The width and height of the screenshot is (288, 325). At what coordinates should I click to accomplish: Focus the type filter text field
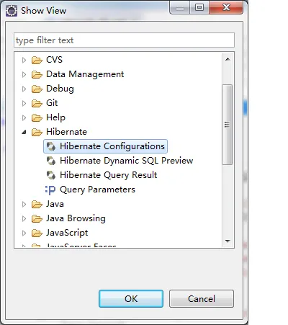click(x=124, y=40)
